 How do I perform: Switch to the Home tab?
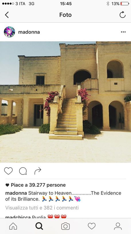[13, 226]
